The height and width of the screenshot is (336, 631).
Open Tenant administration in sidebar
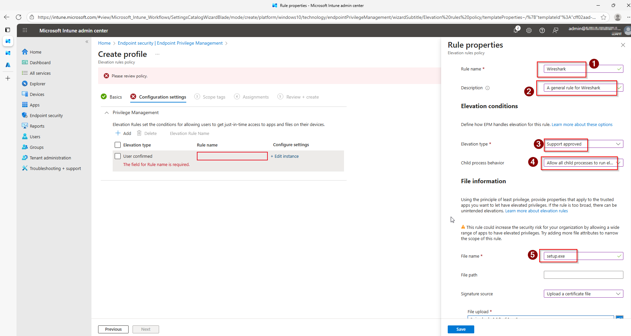coord(50,158)
